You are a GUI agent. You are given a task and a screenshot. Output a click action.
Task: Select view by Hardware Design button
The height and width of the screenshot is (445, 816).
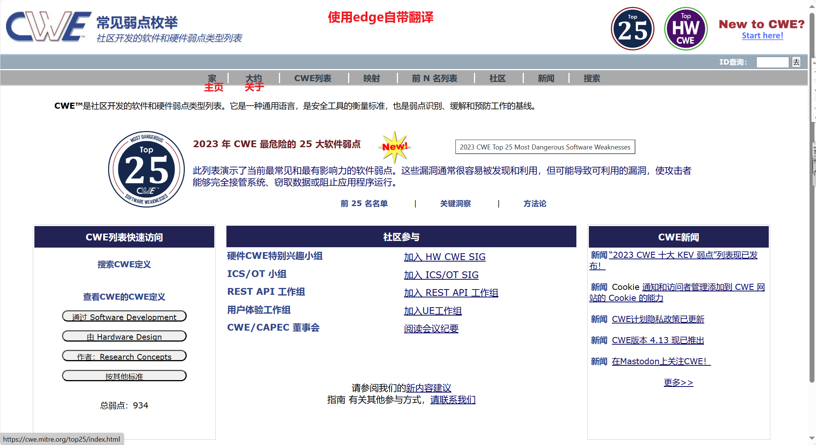click(124, 336)
